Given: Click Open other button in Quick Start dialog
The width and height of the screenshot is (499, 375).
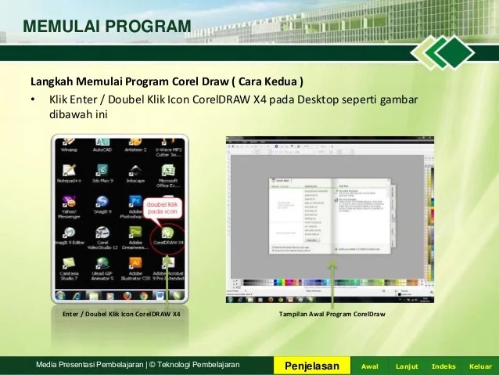Looking at the screenshot, I should pos(312,240).
